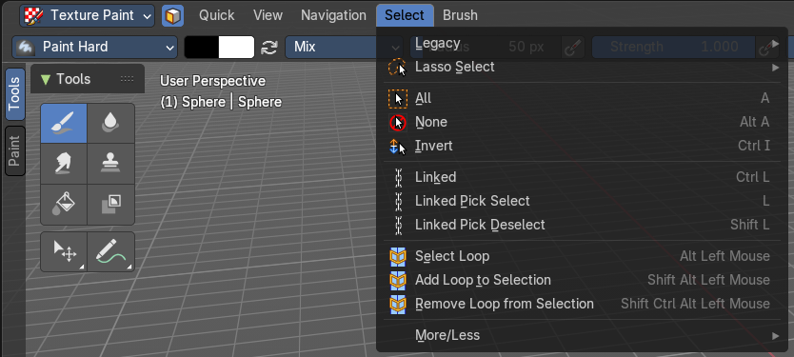Click the Select Loop icon
Image resolution: width=794 pixels, height=357 pixels.
pyautogui.click(x=398, y=256)
